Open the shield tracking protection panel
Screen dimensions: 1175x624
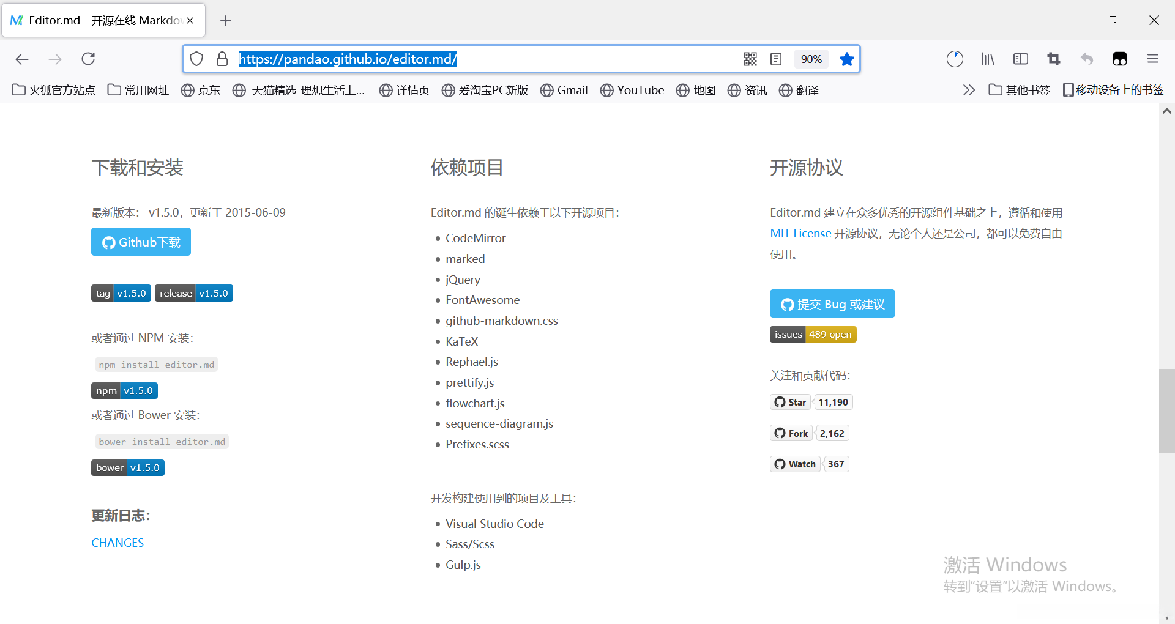tap(196, 59)
